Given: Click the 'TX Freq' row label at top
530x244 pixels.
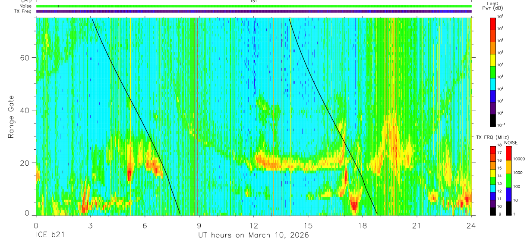Looking at the screenshot, I should tap(23, 11).
